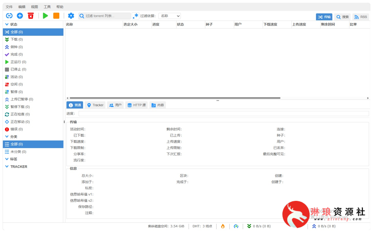Open the 工具 menu
The height and width of the screenshot is (233, 374).
point(47,7)
